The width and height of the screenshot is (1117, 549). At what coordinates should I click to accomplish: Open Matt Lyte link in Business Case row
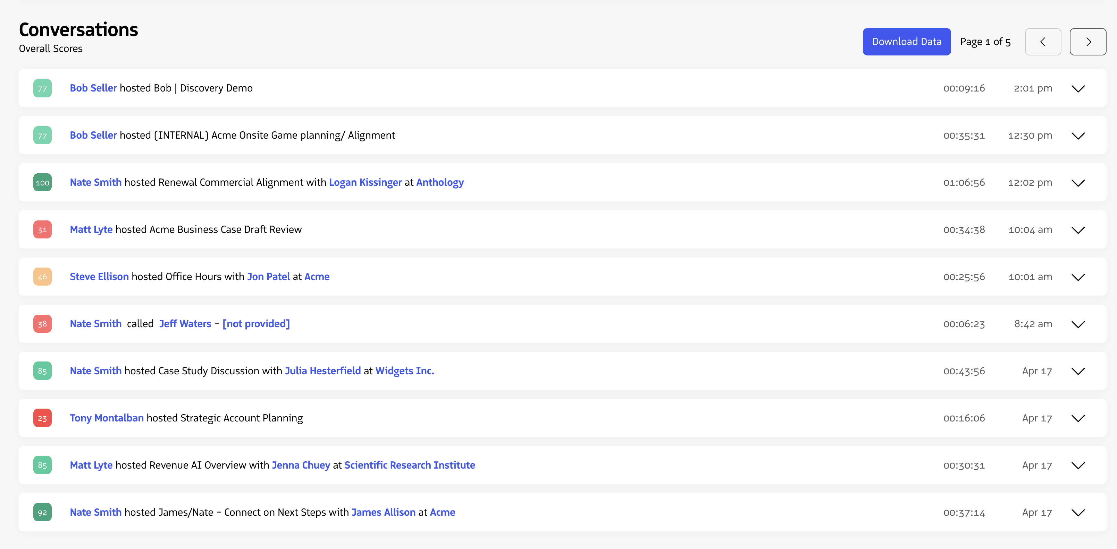coord(91,229)
